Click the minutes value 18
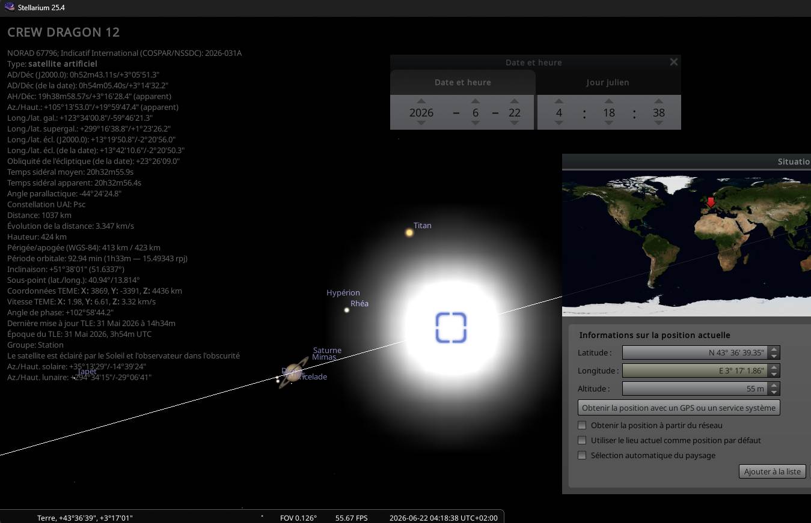The image size is (811, 523). (609, 112)
